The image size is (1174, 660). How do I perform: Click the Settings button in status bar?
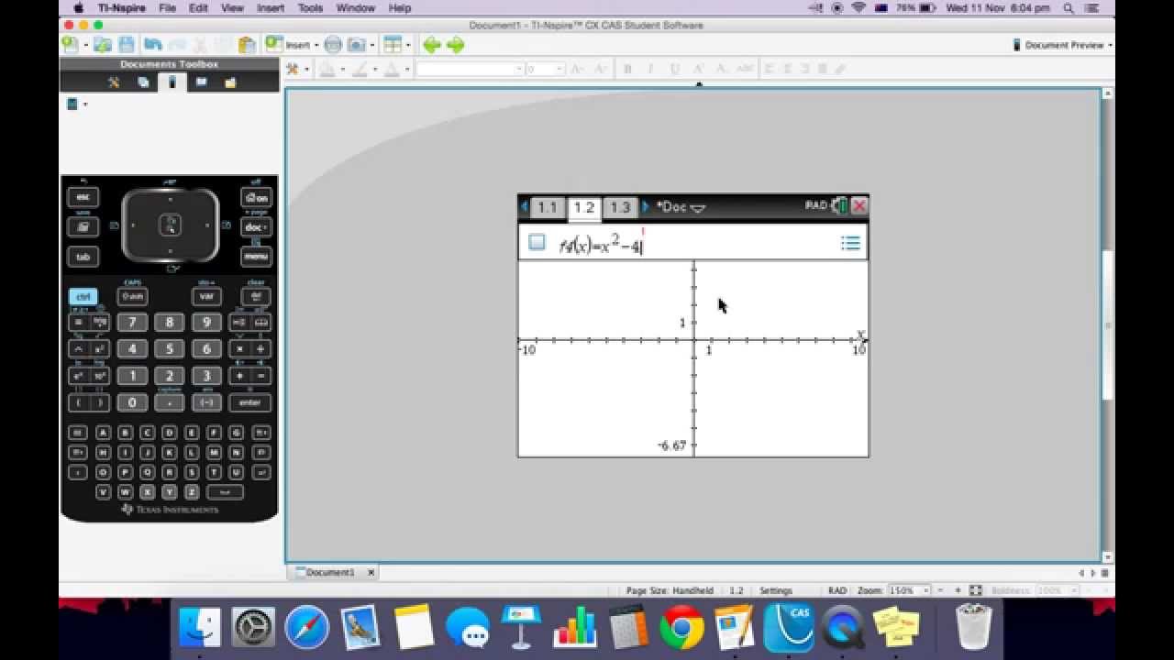[776, 590]
